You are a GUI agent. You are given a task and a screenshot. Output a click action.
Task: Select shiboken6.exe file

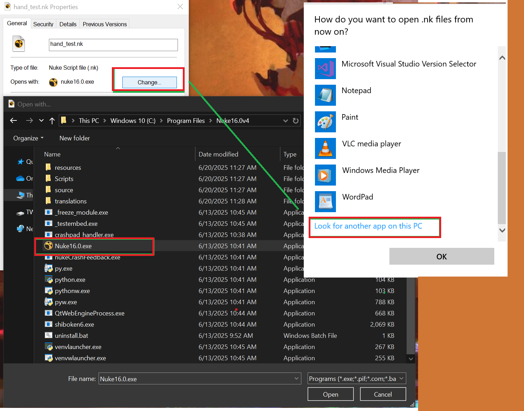tap(74, 325)
